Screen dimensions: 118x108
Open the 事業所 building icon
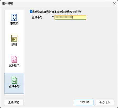pos(14,17)
